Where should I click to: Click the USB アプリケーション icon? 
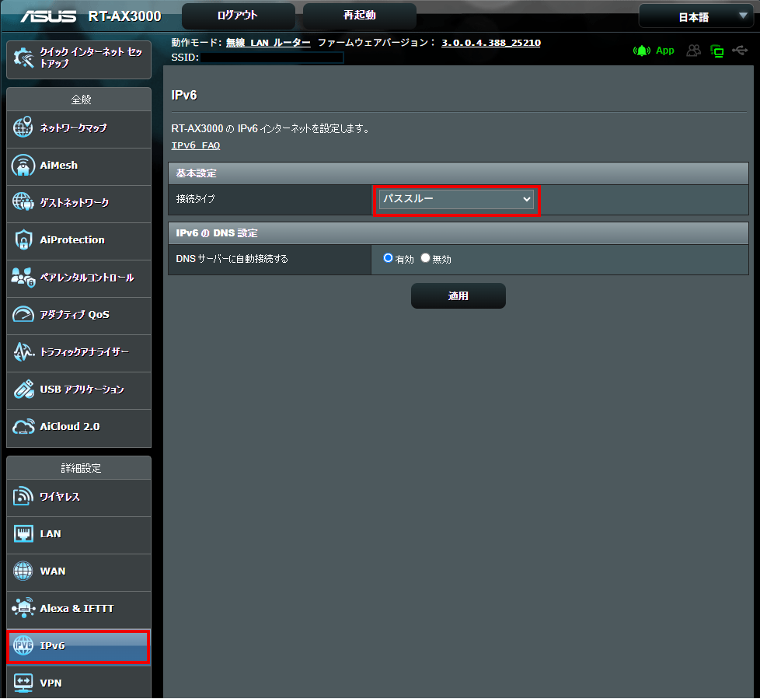pyautogui.click(x=23, y=389)
